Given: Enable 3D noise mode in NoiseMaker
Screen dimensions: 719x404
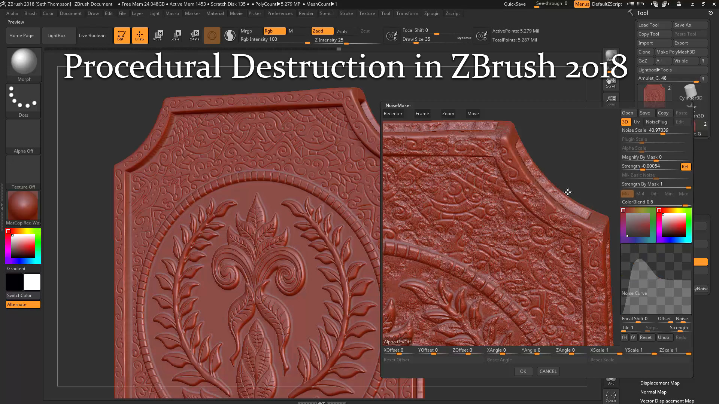Looking at the screenshot, I should pyautogui.click(x=625, y=122).
